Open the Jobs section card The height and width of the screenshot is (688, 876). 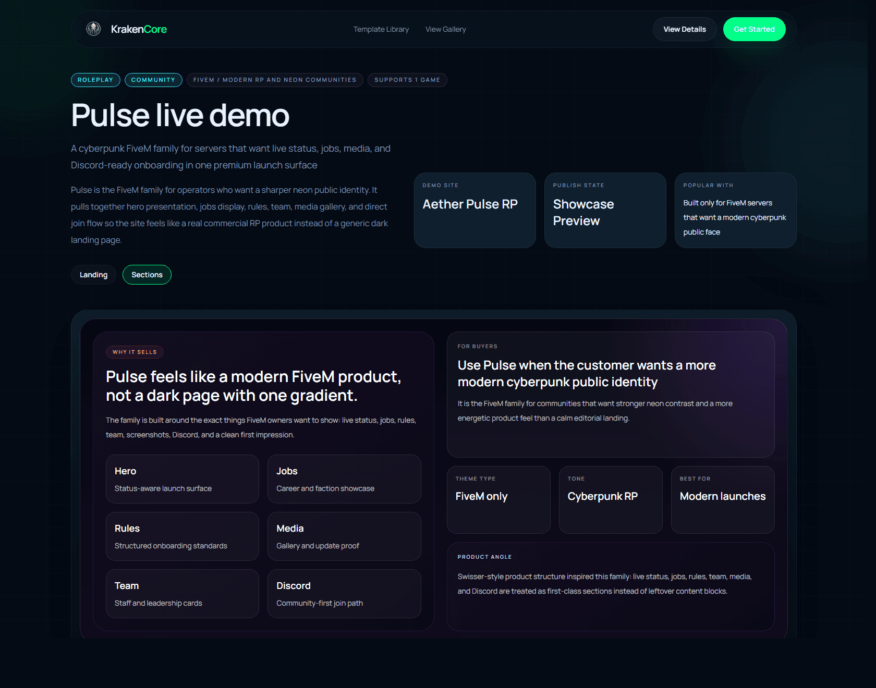pyautogui.click(x=344, y=479)
